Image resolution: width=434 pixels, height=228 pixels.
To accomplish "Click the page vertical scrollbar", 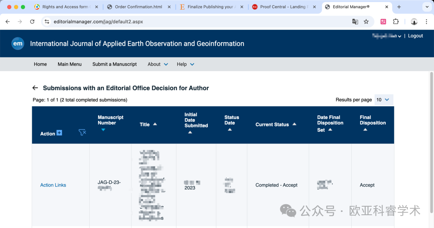I will [431, 142].
